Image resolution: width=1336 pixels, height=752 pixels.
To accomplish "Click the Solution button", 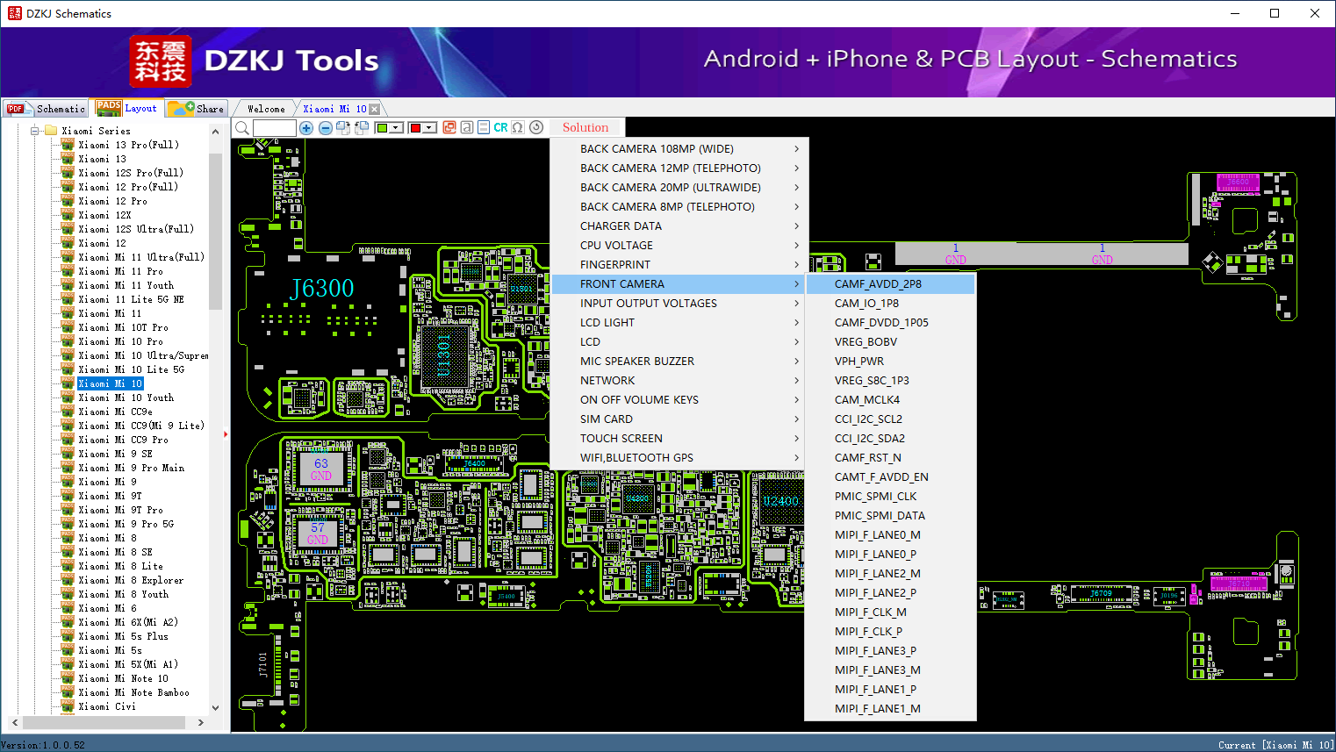I will tap(585, 128).
